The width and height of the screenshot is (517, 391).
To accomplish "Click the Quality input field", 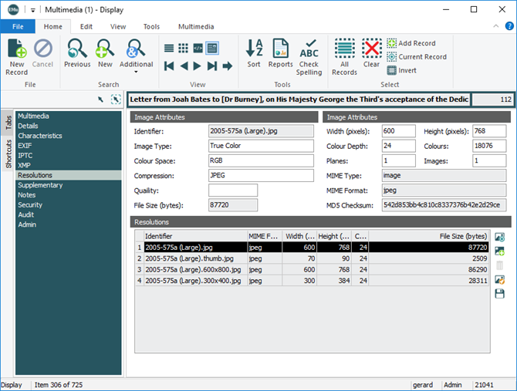I will 232,190.
